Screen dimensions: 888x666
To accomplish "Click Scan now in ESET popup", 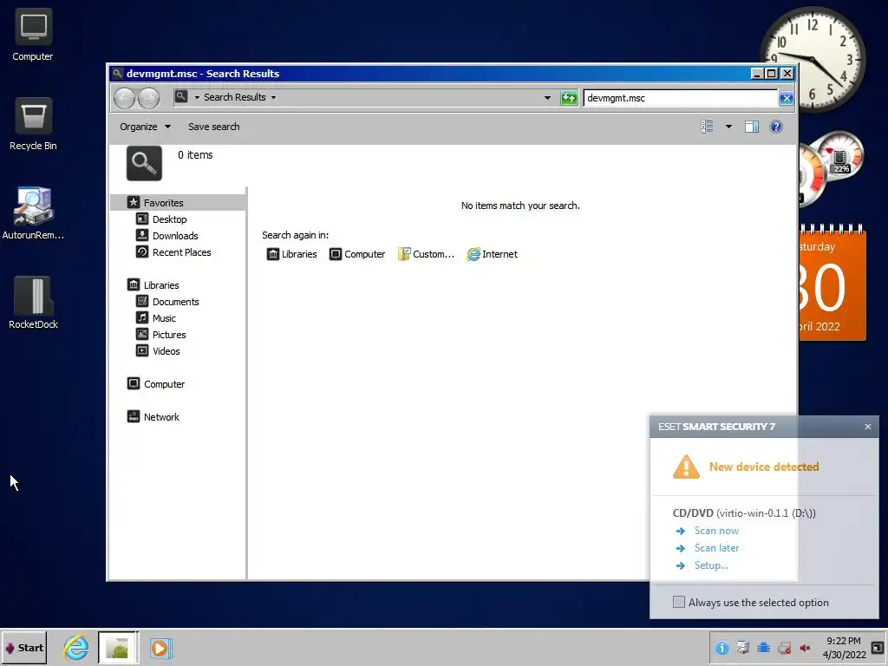I will click(716, 530).
